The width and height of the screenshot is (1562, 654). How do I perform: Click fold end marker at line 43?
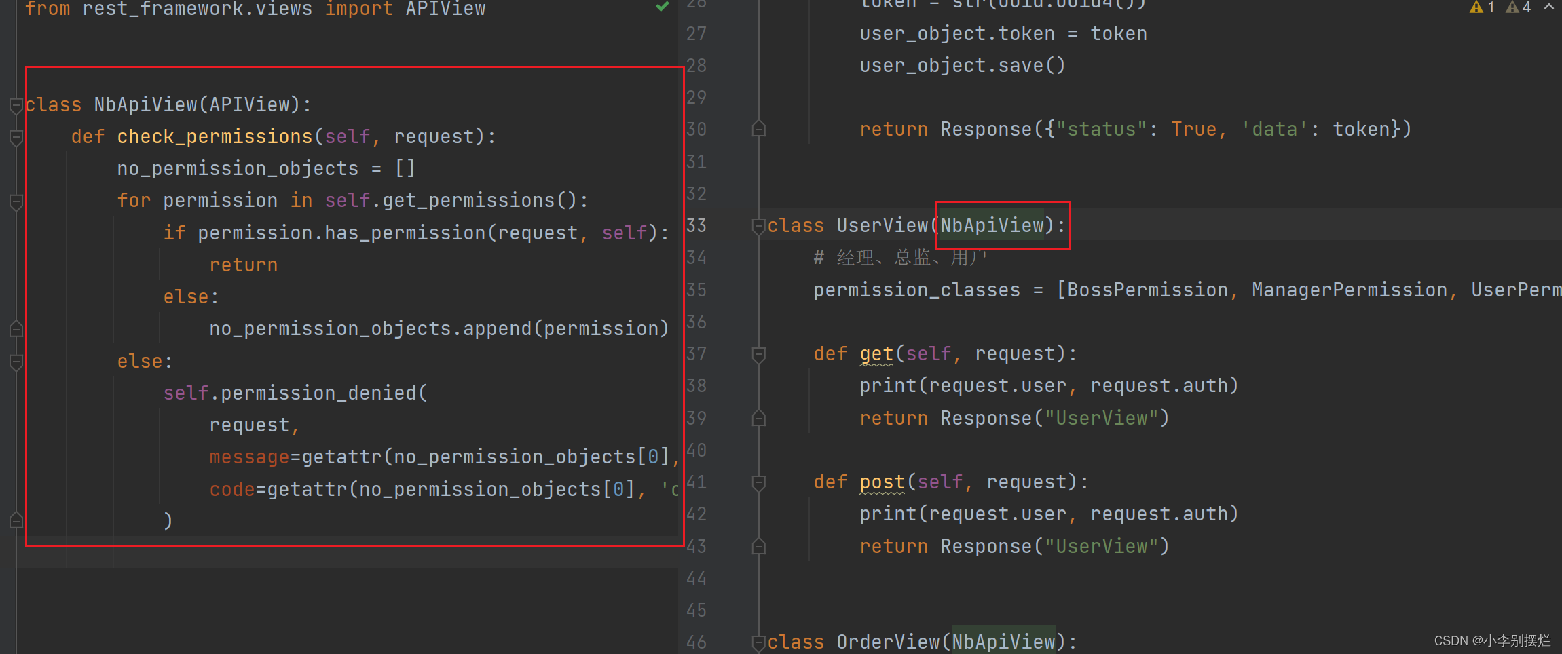click(x=759, y=546)
